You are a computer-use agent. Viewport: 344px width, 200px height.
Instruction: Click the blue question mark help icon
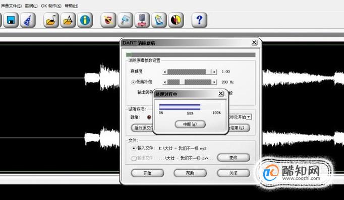click(x=199, y=20)
